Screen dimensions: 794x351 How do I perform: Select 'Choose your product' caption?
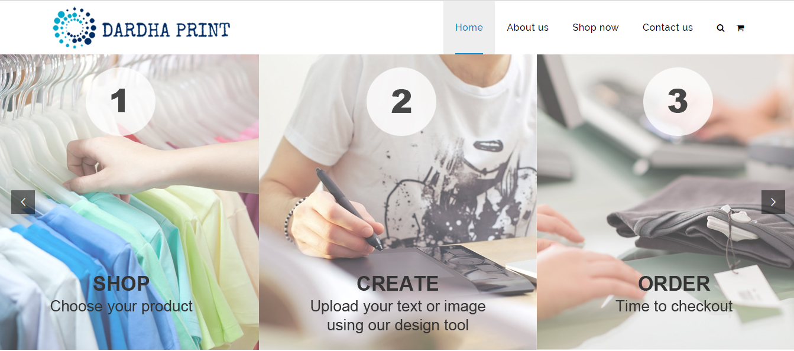(121, 306)
